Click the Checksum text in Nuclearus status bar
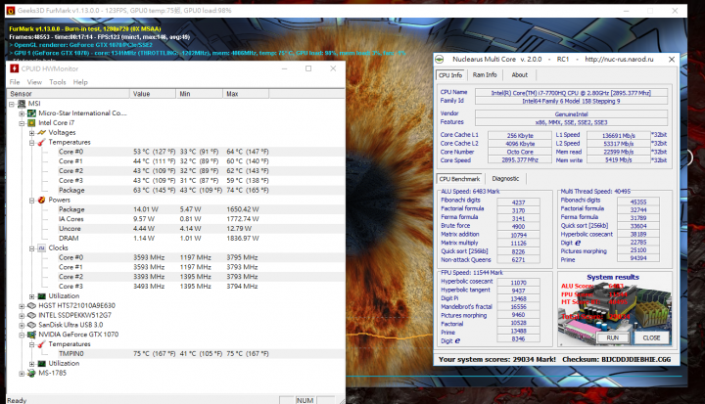 (617, 359)
